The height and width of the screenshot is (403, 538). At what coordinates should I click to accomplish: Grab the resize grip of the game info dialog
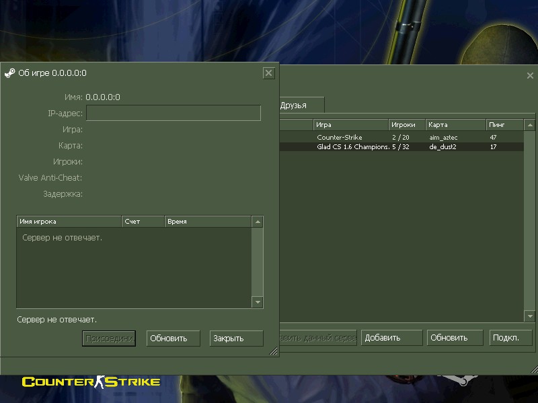(x=273, y=351)
